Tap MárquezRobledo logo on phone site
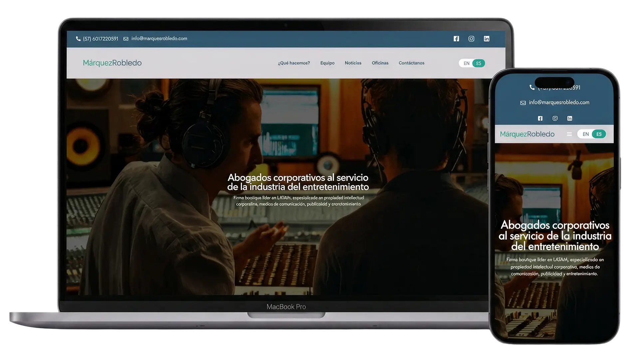The width and height of the screenshot is (639, 349). click(x=527, y=134)
